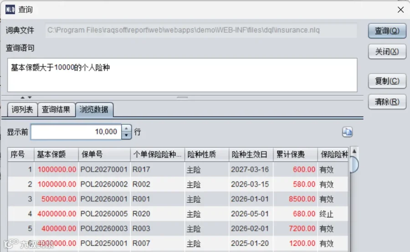
Task: Expand split pane with down arrow
Action: pos(30,98)
